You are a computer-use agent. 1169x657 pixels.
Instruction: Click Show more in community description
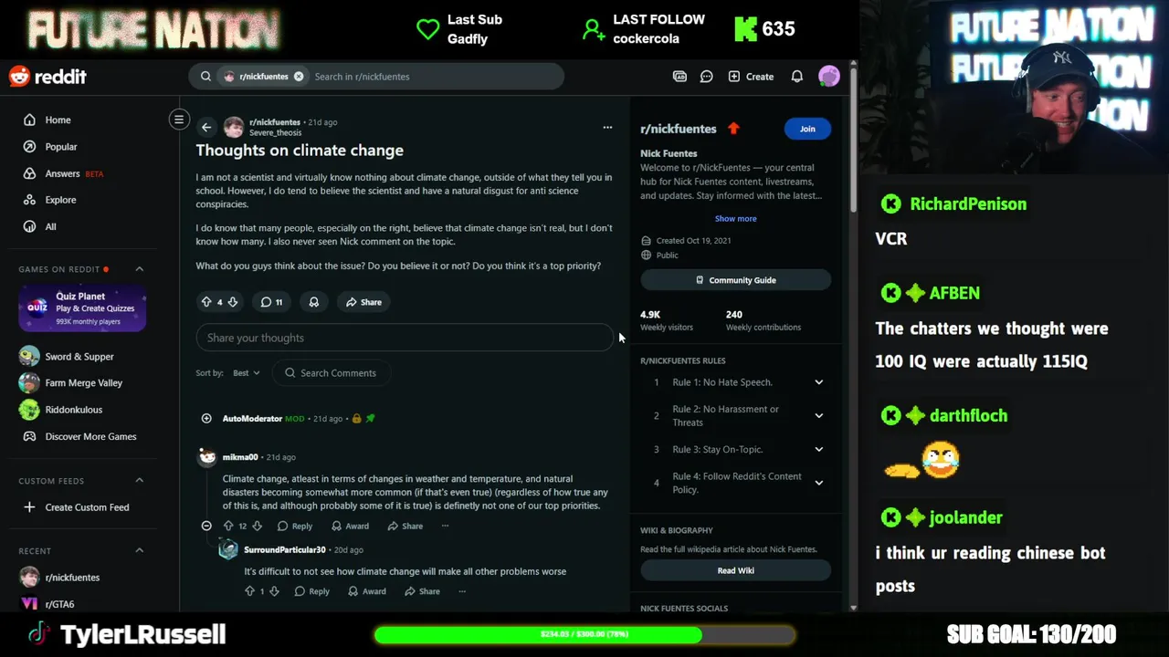coord(735,219)
